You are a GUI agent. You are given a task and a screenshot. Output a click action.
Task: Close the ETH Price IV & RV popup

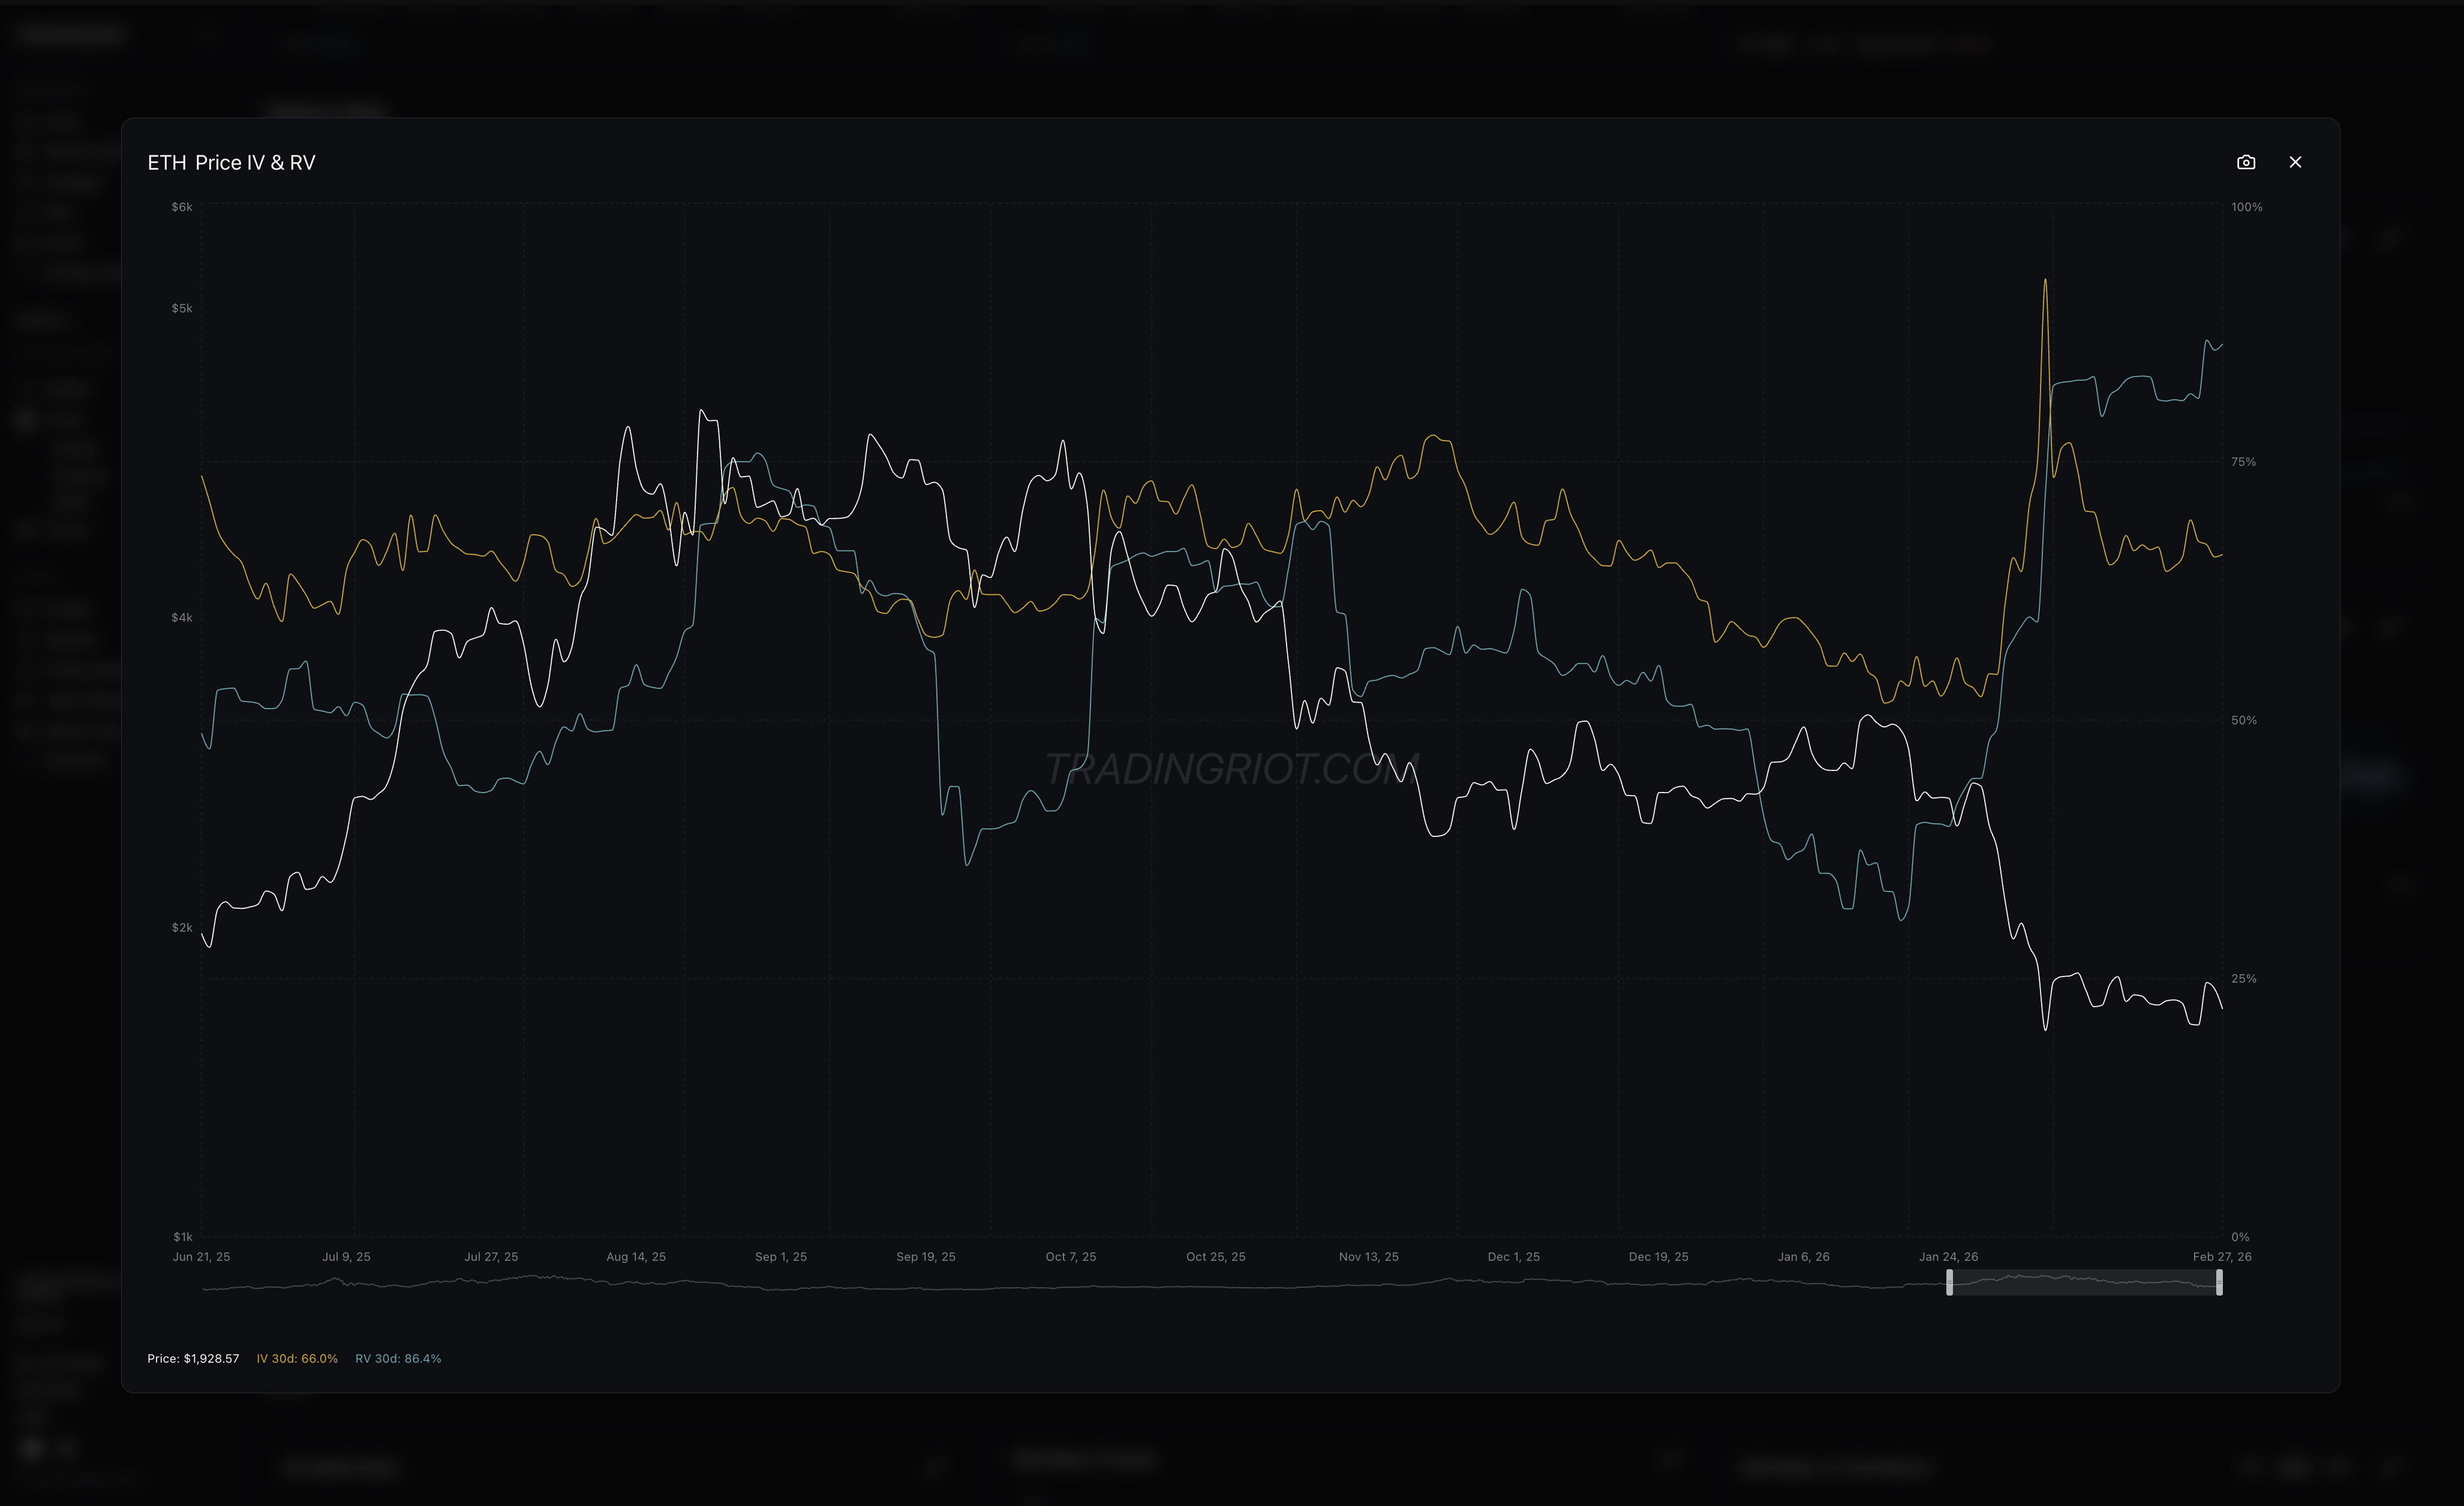[x=2296, y=162]
